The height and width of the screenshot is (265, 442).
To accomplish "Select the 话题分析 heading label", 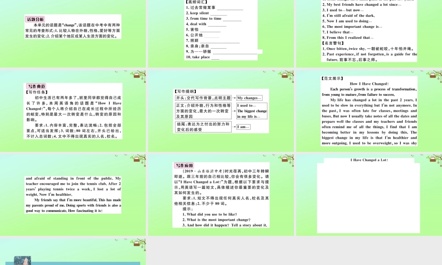I will tap(35, 19).
